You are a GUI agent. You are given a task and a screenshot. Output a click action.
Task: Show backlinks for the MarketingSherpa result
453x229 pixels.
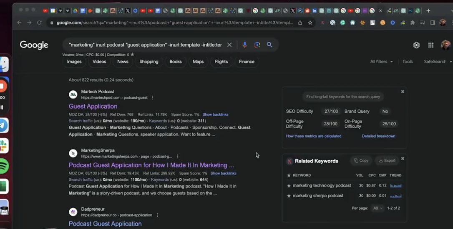tap(223, 173)
